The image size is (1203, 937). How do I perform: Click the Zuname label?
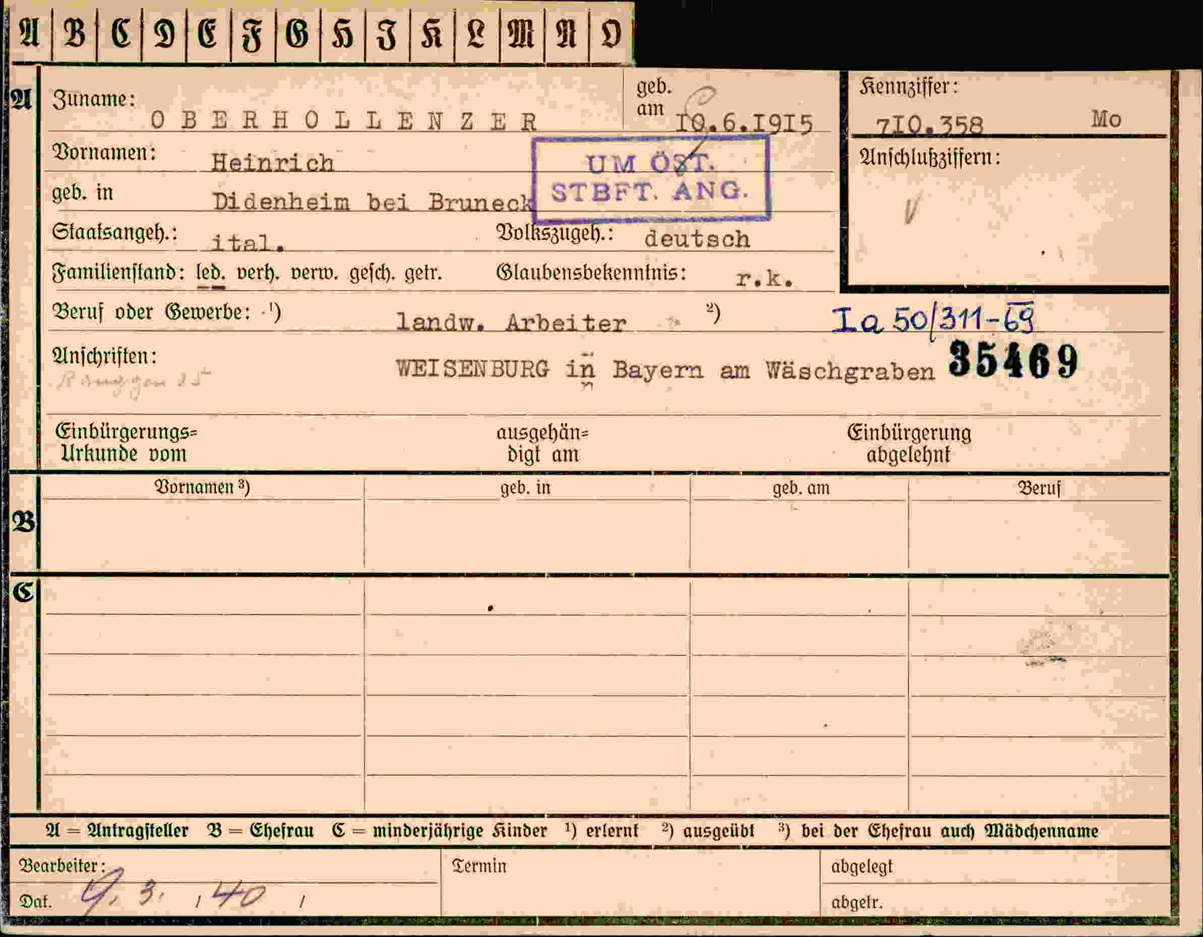coord(94,100)
